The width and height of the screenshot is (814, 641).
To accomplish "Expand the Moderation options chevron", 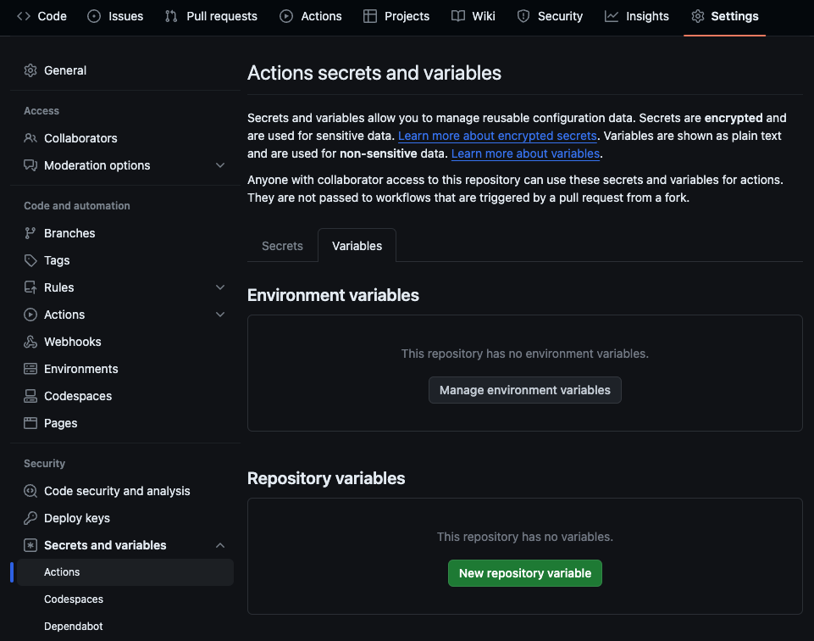I will tap(220, 165).
